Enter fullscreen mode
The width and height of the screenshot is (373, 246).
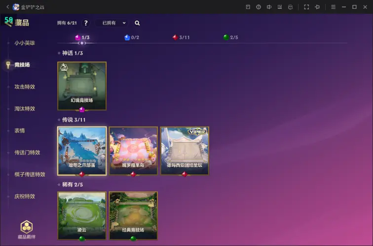(306, 7)
